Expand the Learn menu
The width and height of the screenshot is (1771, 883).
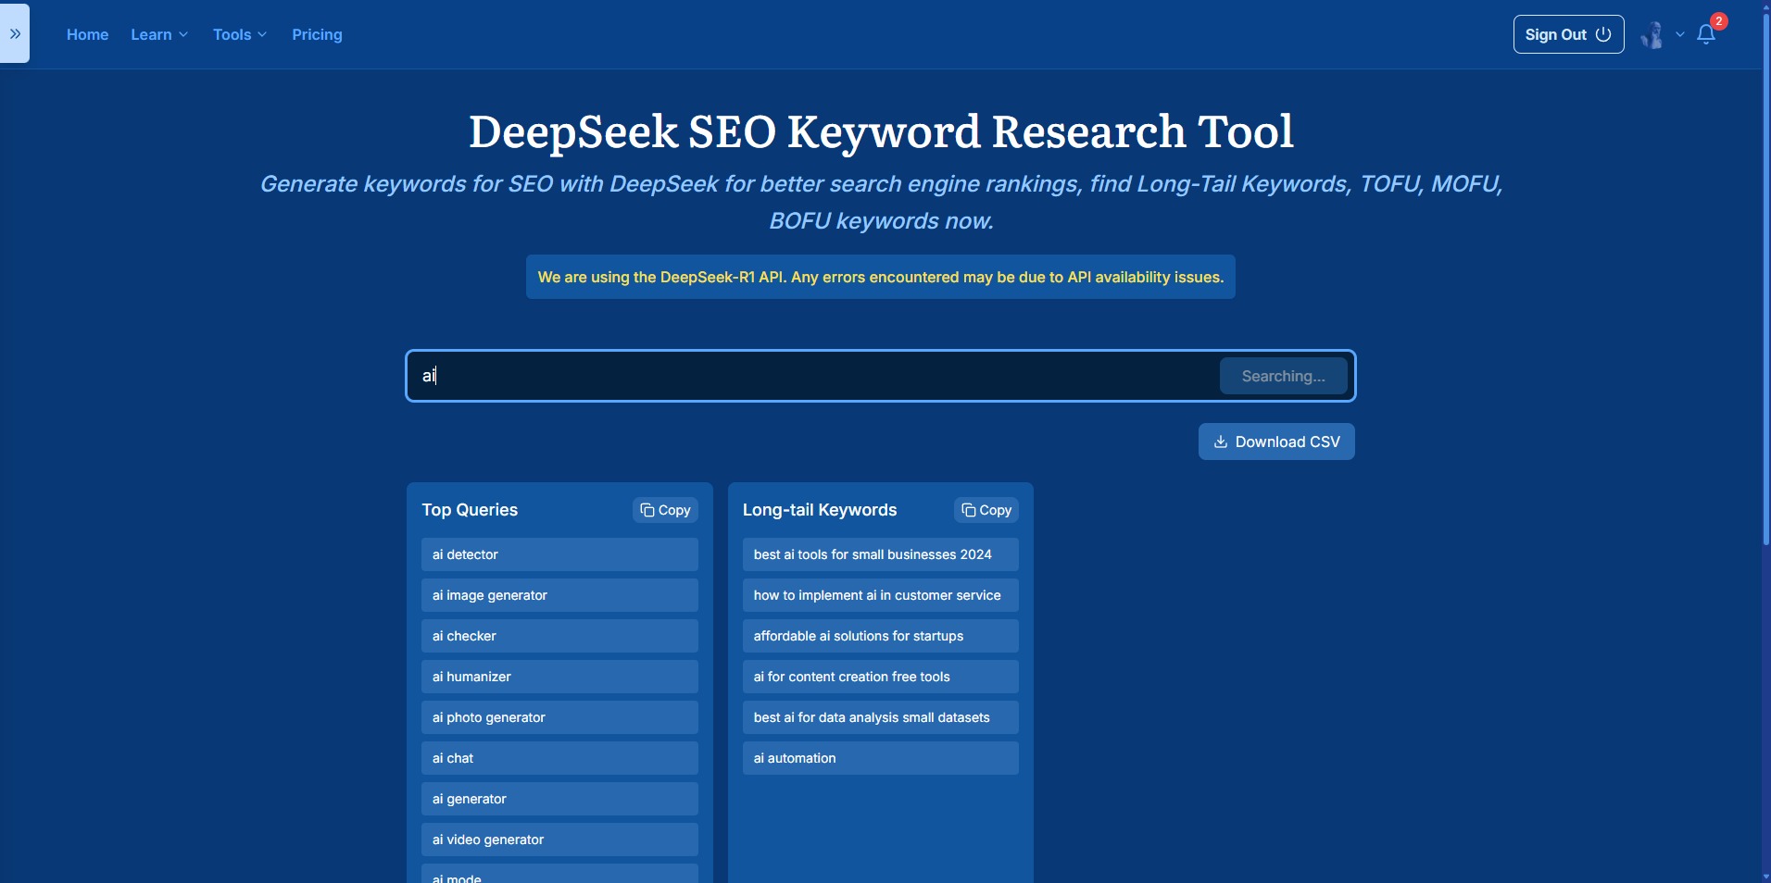point(159,34)
